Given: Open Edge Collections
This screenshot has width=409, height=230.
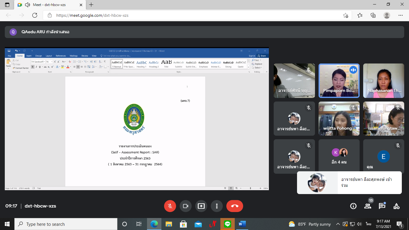Looking at the screenshot, I should (x=373, y=15).
